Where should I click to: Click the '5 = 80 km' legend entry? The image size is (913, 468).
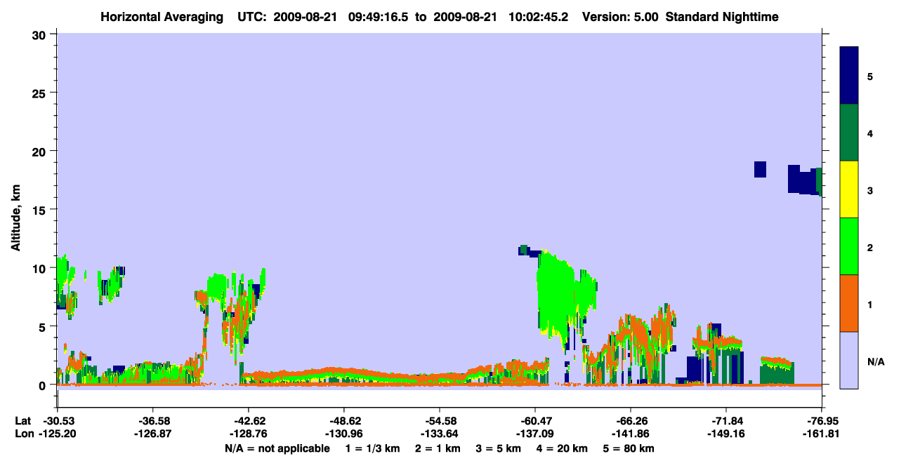pyautogui.click(x=629, y=448)
